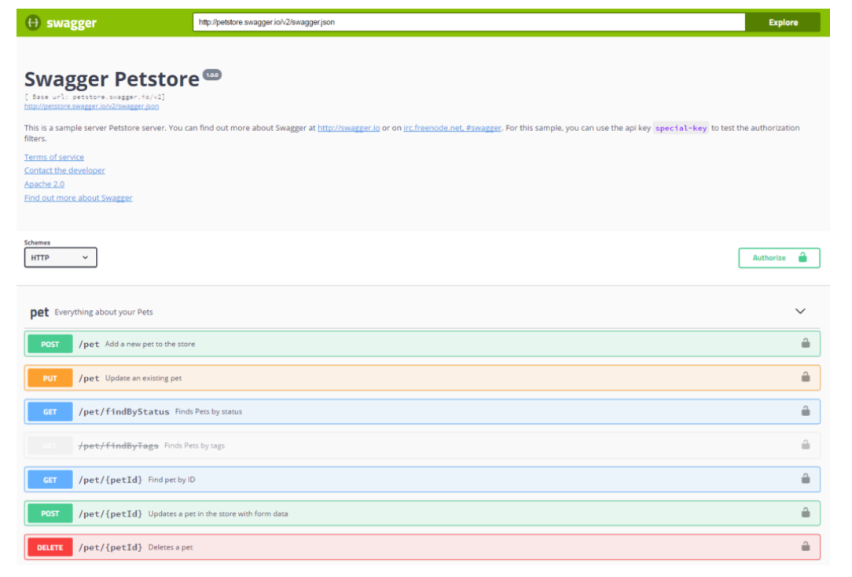Click lock icon on POST /pet/{petId} row
The height and width of the screenshot is (577, 852).
(x=806, y=513)
